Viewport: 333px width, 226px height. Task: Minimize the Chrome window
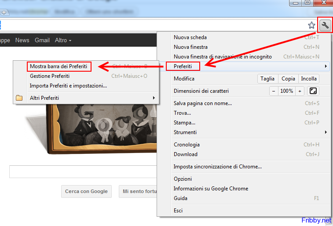(x=296, y=3)
